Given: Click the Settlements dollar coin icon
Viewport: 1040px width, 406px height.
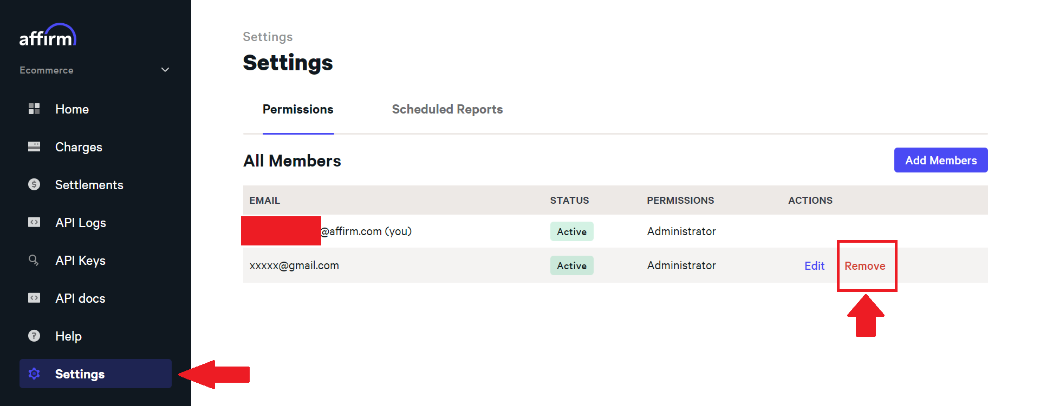Looking at the screenshot, I should click(x=34, y=184).
